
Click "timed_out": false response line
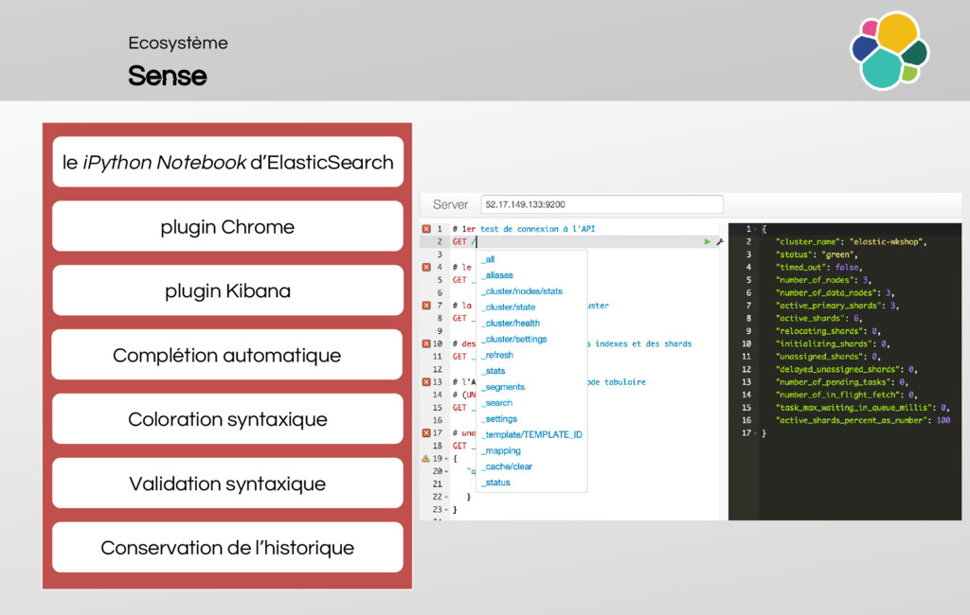coord(819,268)
